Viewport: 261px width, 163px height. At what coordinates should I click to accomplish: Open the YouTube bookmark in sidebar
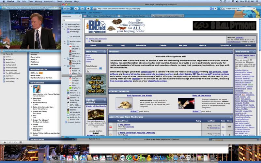74,78
